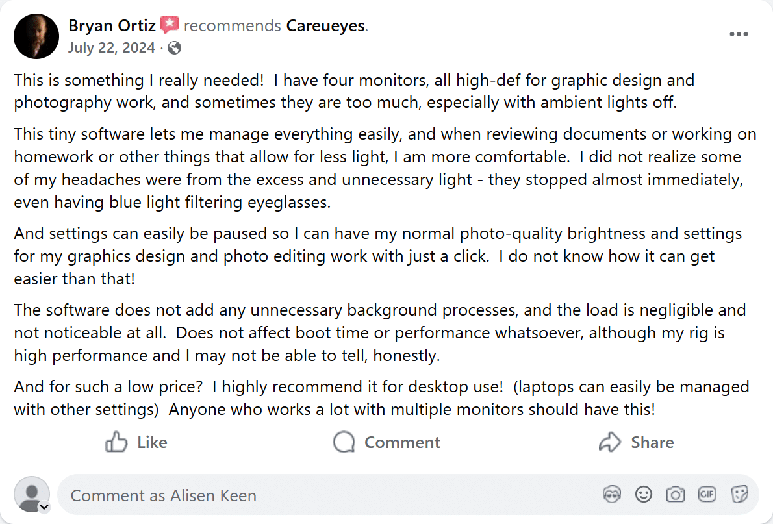Click the Share arrow icon

click(610, 442)
